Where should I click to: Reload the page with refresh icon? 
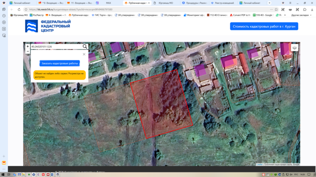(19, 10)
